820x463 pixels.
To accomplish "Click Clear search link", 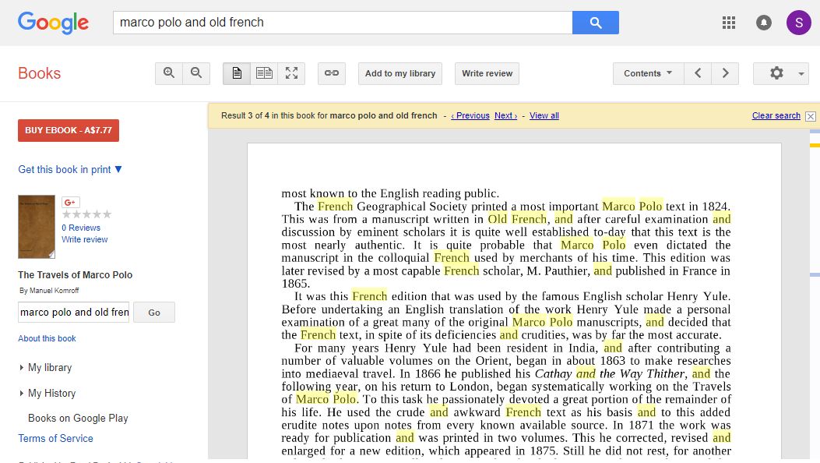I will 776,115.
